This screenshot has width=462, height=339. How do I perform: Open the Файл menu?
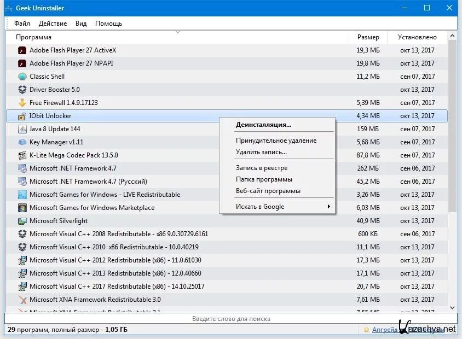[x=22, y=24]
